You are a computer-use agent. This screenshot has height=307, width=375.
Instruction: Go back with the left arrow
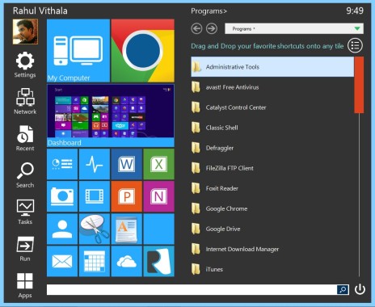[x=196, y=28]
